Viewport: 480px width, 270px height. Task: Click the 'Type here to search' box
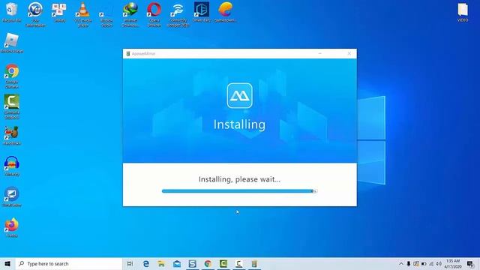coord(69,263)
